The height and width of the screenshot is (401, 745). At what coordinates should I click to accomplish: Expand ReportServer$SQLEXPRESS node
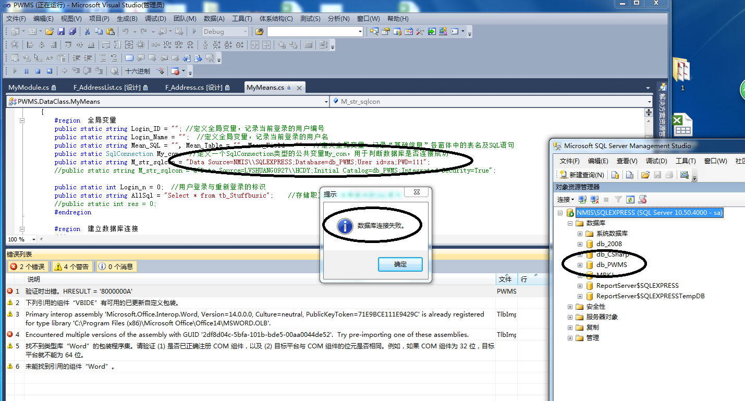point(580,286)
